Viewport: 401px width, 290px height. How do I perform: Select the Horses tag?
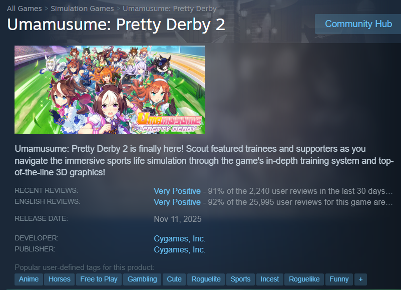coord(60,279)
